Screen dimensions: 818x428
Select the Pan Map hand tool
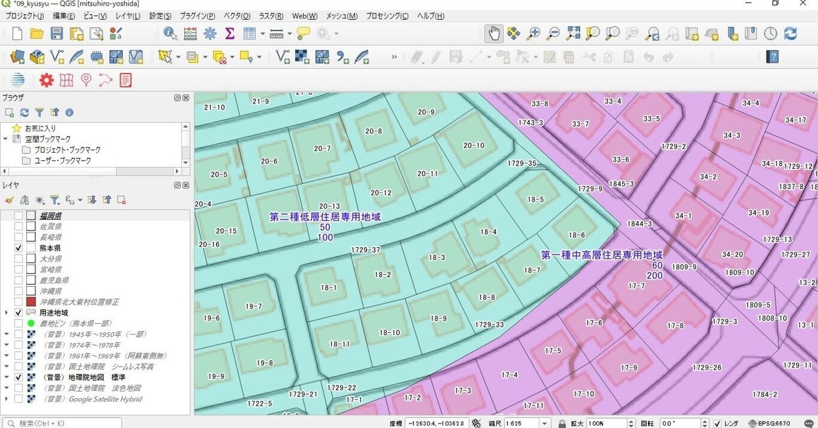pyautogui.click(x=493, y=34)
